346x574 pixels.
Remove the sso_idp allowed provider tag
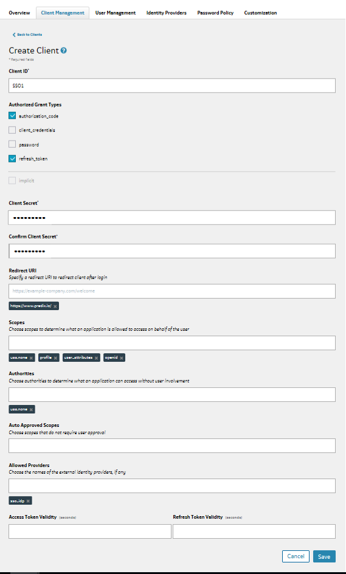click(28, 501)
